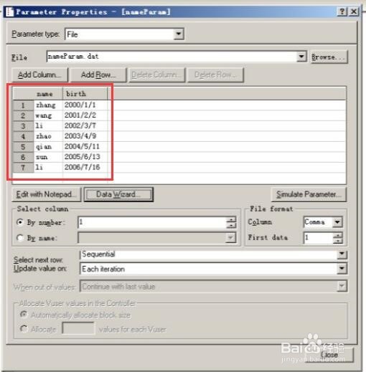Increase the First data spinner
Screen dimensions: 366x372
point(338,235)
